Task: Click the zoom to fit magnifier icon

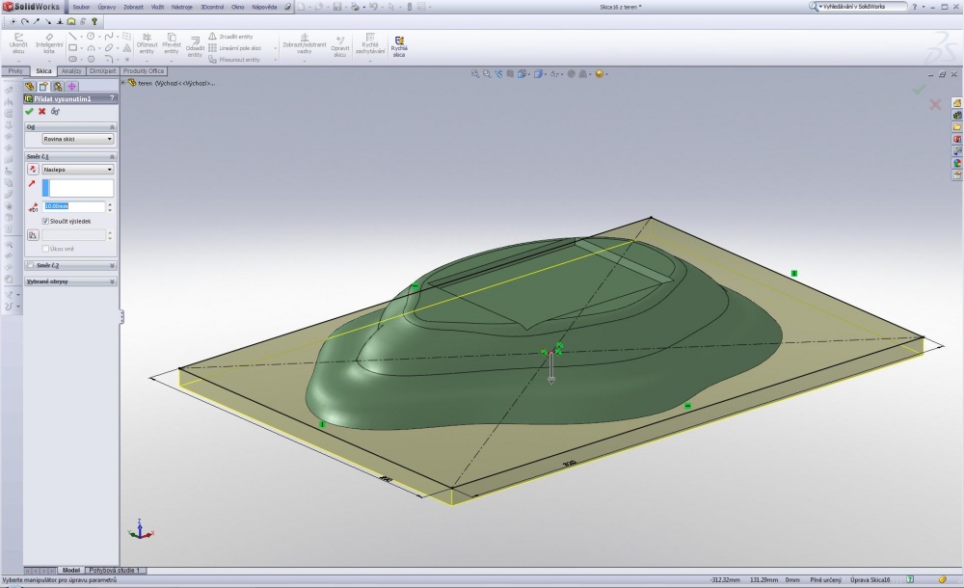Action: (475, 74)
